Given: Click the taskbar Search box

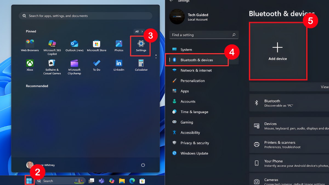Looking at the screenshot, I should click(x=61, y=181).
